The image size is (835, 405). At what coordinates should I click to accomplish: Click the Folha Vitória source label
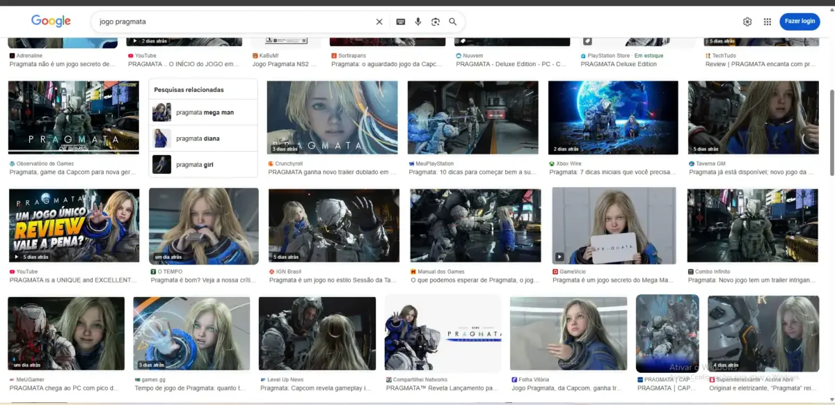coord(534,380)
